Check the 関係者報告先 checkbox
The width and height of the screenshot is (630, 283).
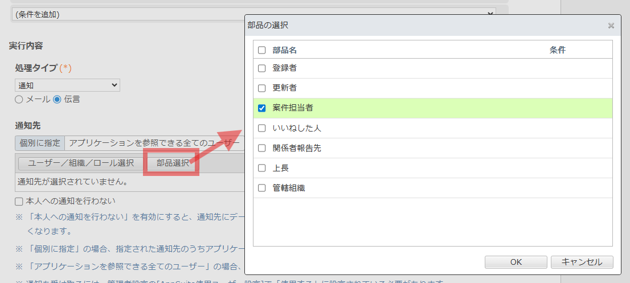click(262, 148)
